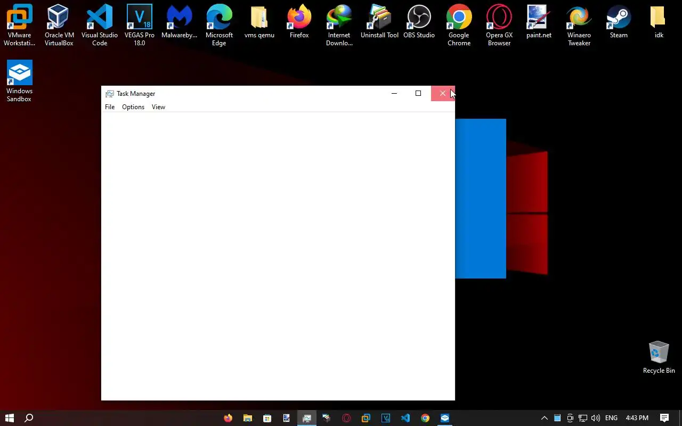Open the Windows Start menu
682x426 pixels.
pos(10,418)
